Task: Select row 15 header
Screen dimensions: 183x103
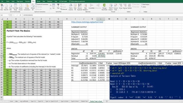Action: [x=1, y=56]
